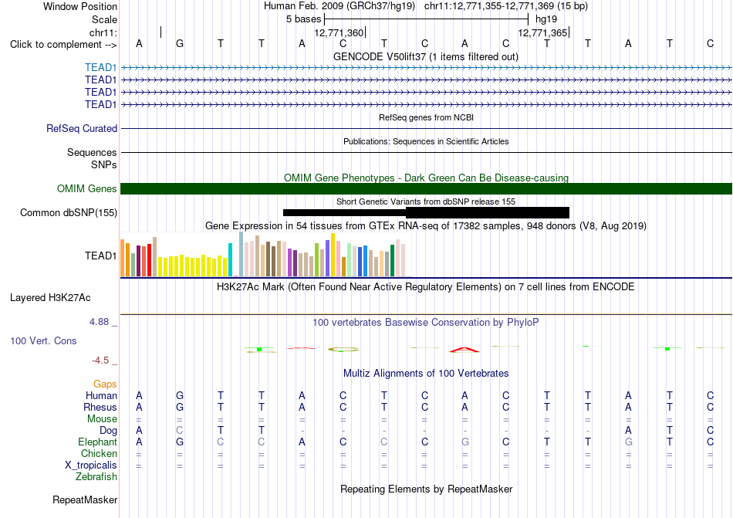Viewport: 733px width, 518px height.
Task: Open the RefSeq Curated track label
Action: tap(82, 128)
